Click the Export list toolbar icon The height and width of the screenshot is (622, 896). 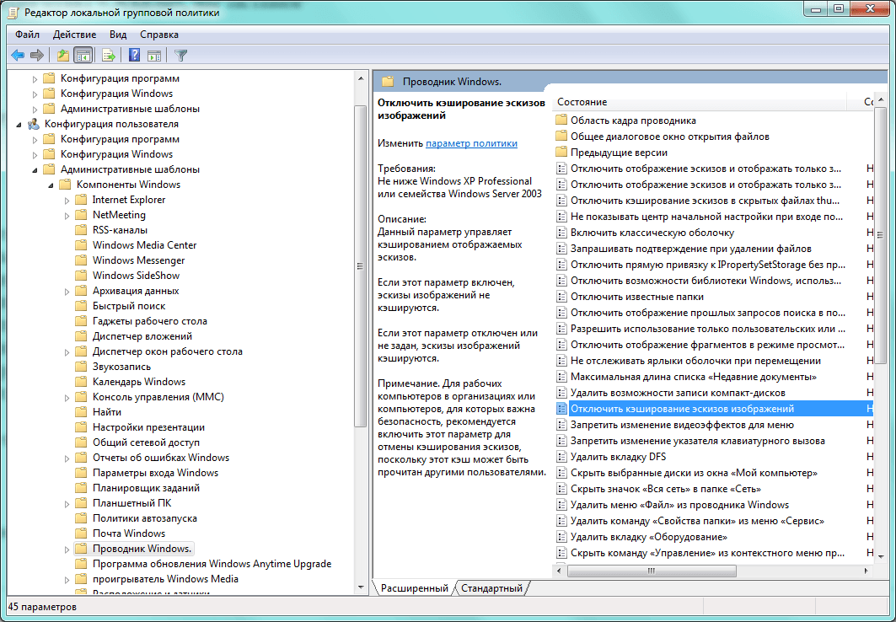pyautogui.click(x=109, y=56)
